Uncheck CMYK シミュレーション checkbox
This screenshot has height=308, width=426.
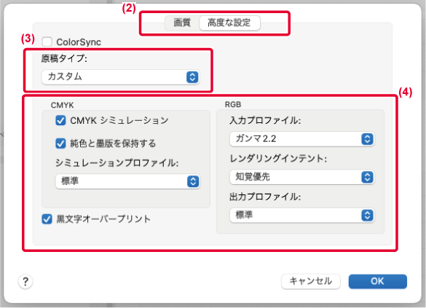pos(60,120)
